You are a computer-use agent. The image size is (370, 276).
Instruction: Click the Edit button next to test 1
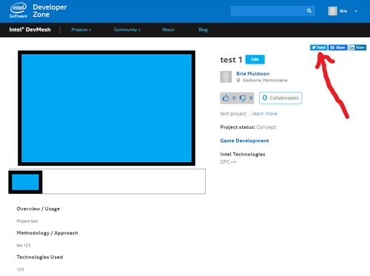tap(255, 59)
